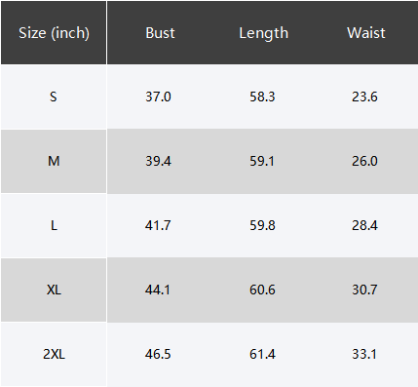The width and height of the screenshot is (418, 387).
Task: Click the M size row label
Action: click(54, 161)
